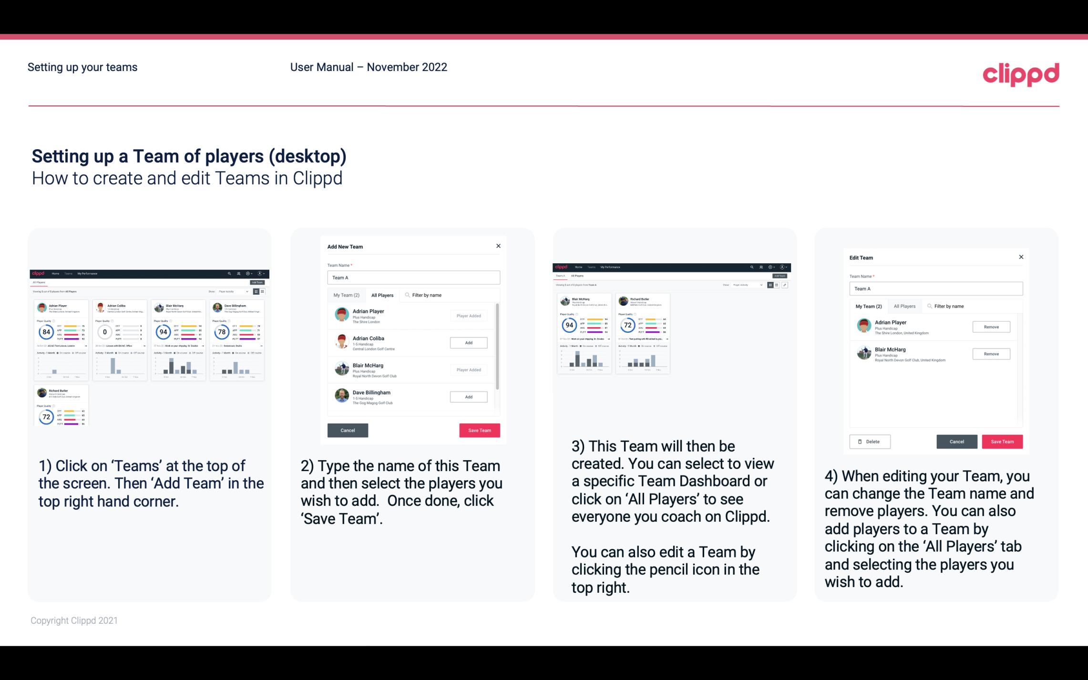Click the close X on Edit Team dialog
Viewport: 1088px width, 680px height.
coord(1021,257)
